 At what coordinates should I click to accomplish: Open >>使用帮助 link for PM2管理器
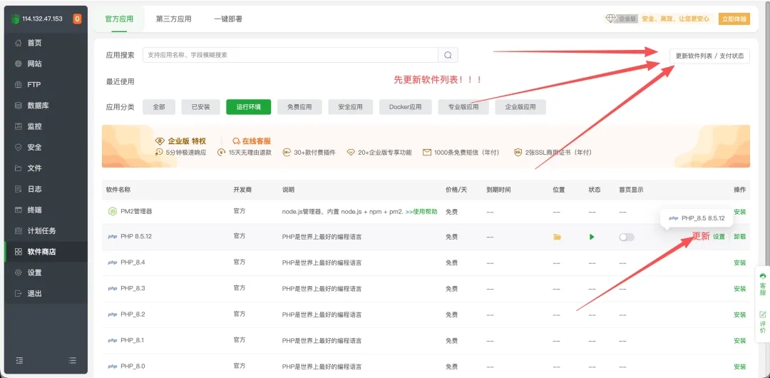click(421, 211)
